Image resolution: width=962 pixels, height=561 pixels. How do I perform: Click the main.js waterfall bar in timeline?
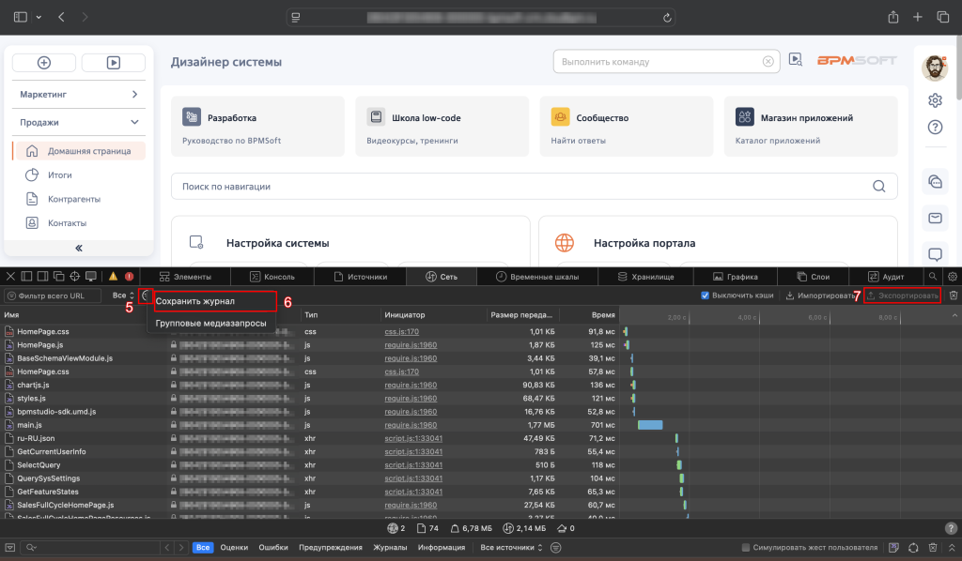point(650,425)
